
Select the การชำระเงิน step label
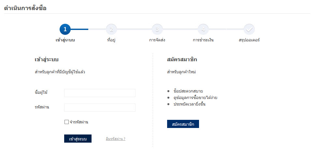(203, 40)
